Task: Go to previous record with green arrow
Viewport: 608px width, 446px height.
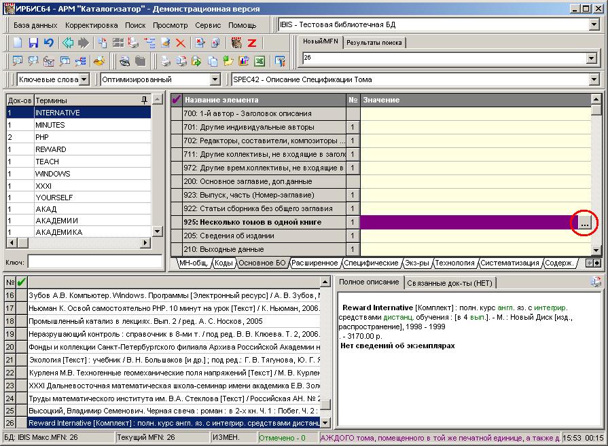Action: coord(68,43)
